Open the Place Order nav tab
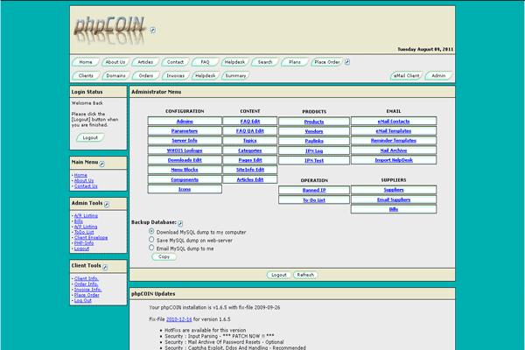The width and height of the screenshot is (525, 350). [x=326, y=62]
